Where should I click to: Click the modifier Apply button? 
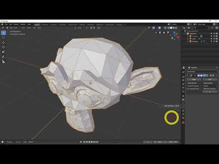click(x=194, y=79)
